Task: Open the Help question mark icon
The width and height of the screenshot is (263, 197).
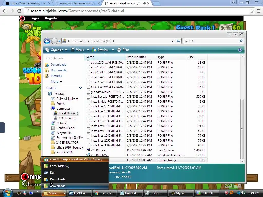Action: point(240,50)
